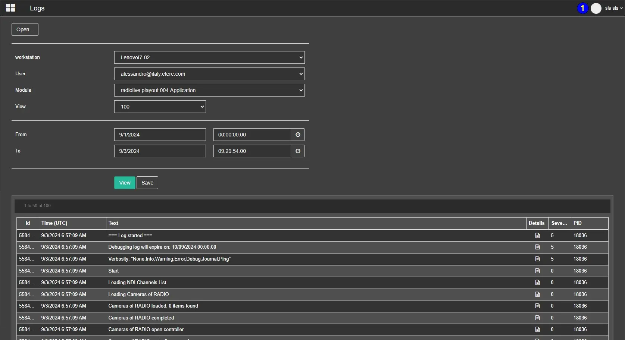This screenshot has height=340, width=625.
Task: Sort by Time (UTC) column header
Action: (x=54, y=223)
